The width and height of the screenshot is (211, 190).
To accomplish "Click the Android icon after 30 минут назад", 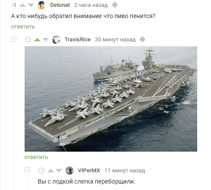I will point(142,39).
